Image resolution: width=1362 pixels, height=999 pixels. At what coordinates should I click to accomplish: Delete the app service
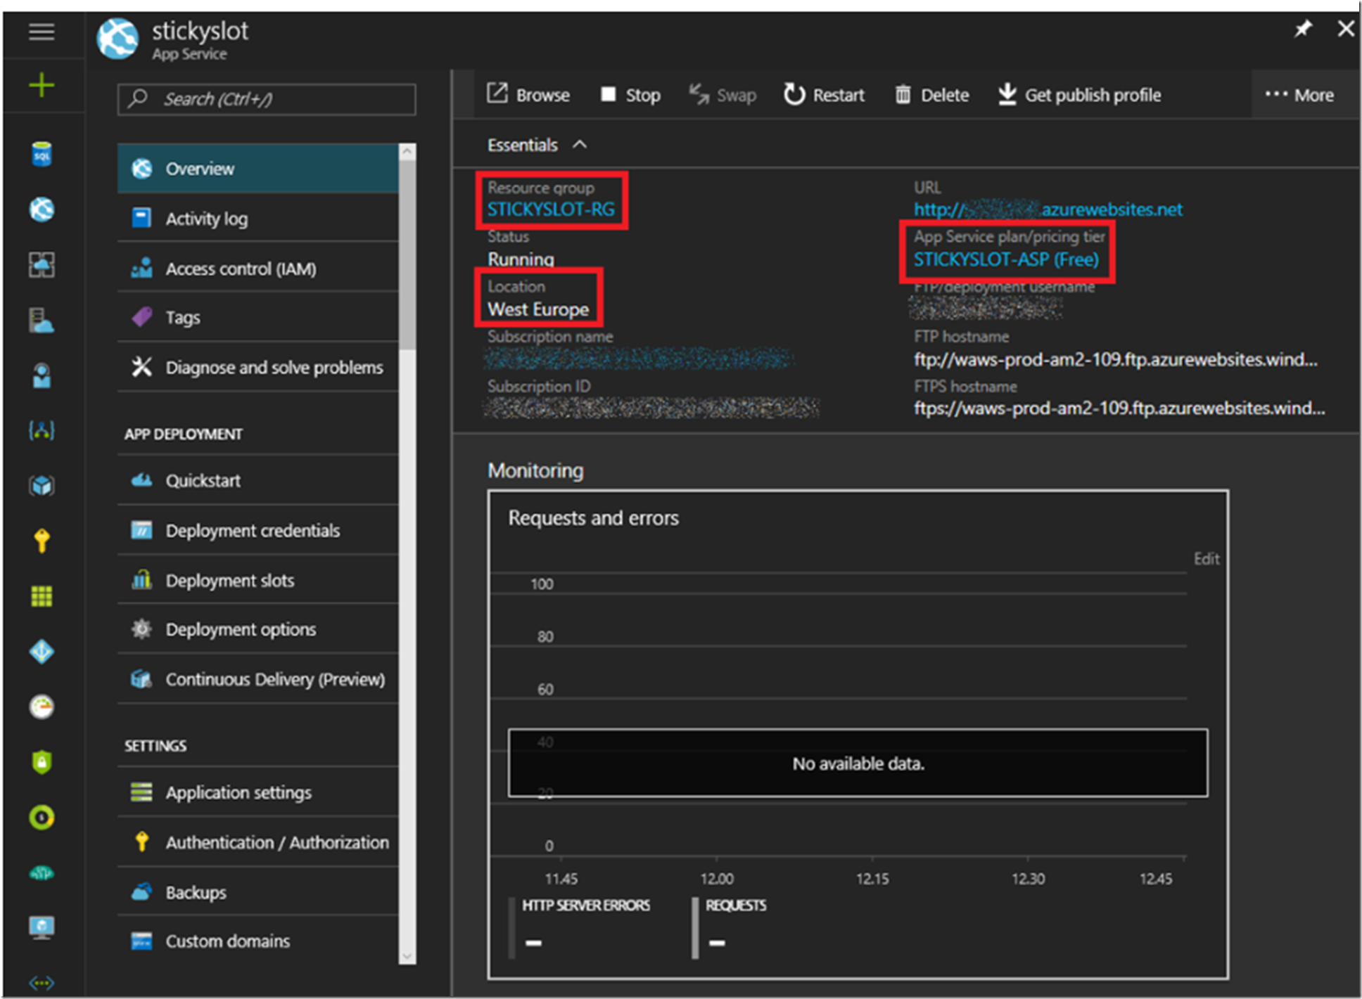coord(931,95)
